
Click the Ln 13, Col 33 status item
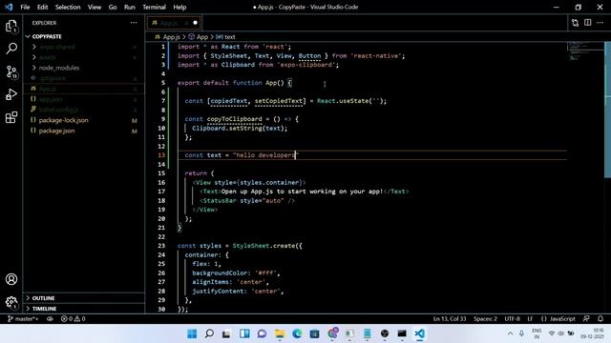(450, 319)
